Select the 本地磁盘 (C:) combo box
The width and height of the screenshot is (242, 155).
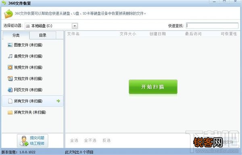(51, 26)
